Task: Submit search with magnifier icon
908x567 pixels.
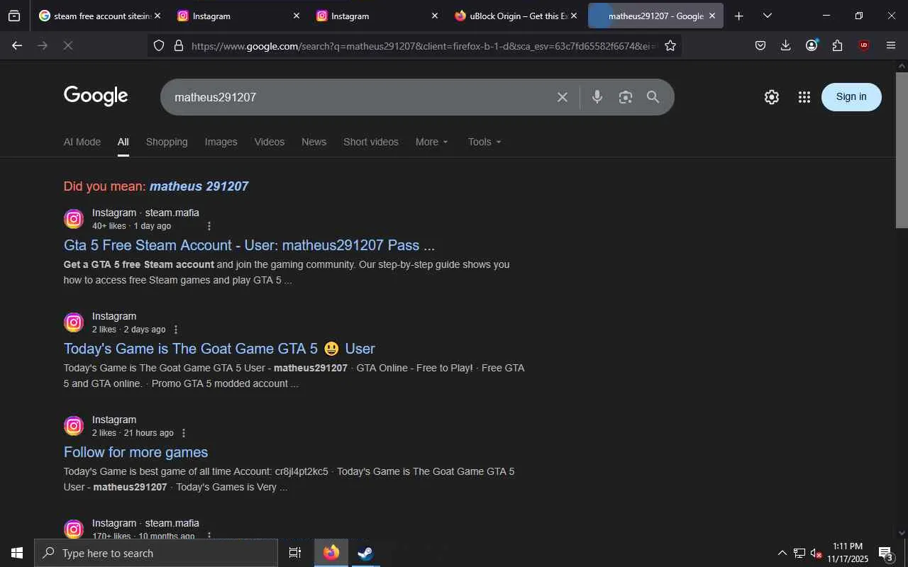Action: coord(653,97)
